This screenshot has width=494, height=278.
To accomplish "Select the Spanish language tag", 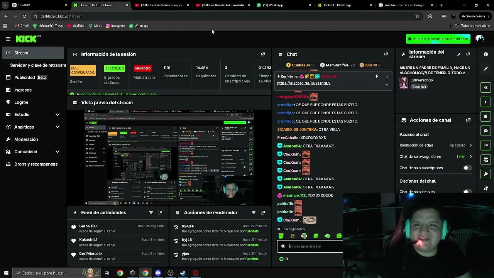I will (419, 87).
